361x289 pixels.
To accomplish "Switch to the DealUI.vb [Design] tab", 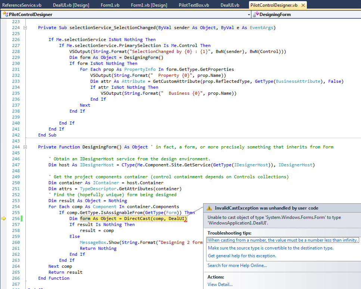I will [71, 5].
